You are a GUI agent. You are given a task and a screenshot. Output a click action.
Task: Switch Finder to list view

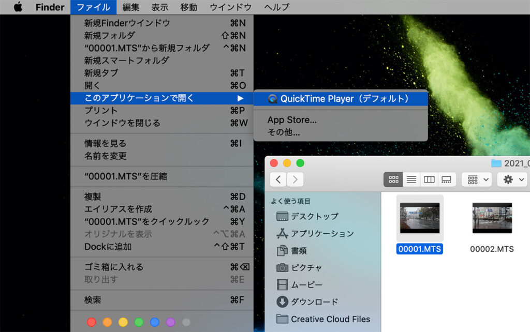click(411, 179)
